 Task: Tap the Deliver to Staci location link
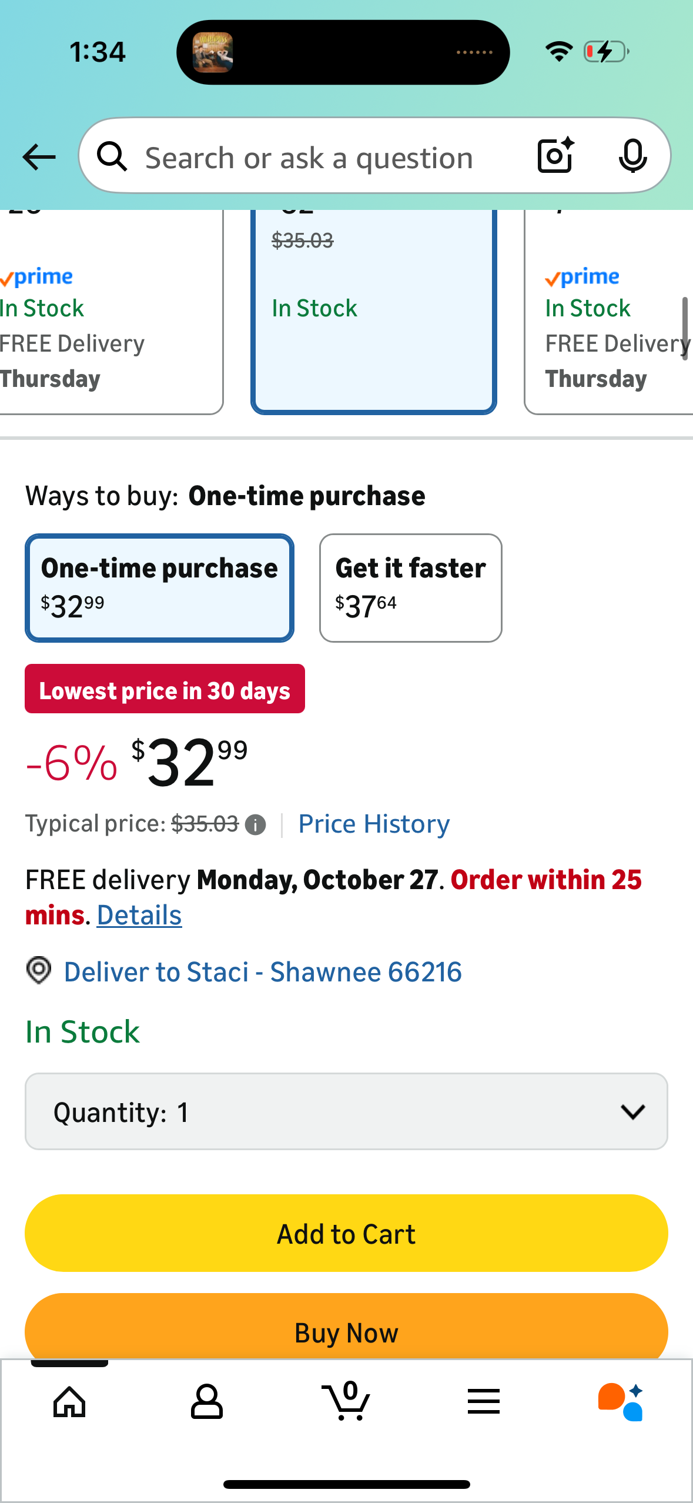(x=262, y=972)
